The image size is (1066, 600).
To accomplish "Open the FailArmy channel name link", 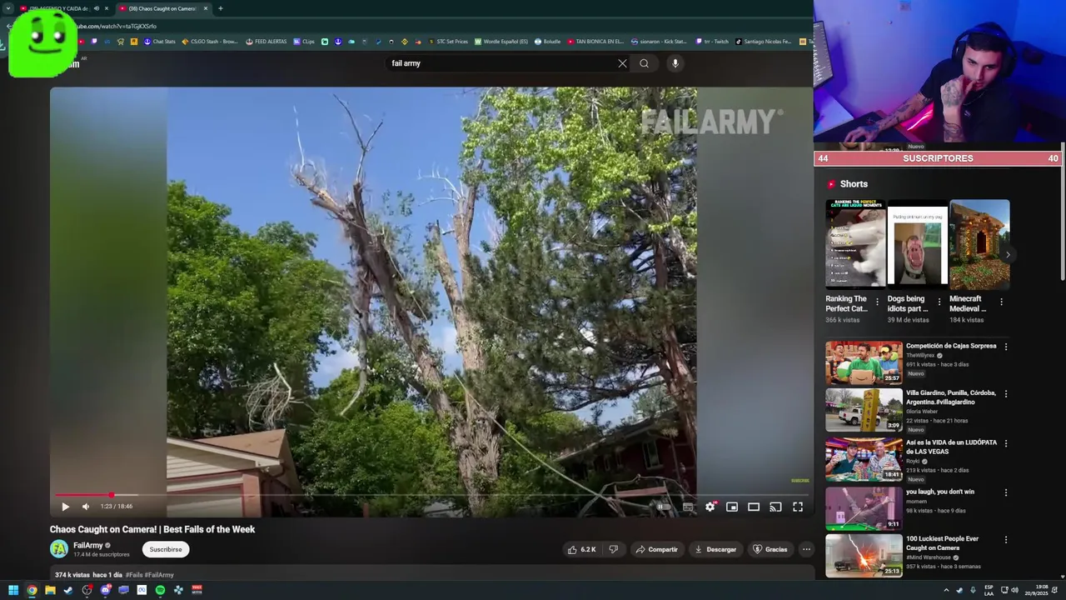I will point(88,545).
